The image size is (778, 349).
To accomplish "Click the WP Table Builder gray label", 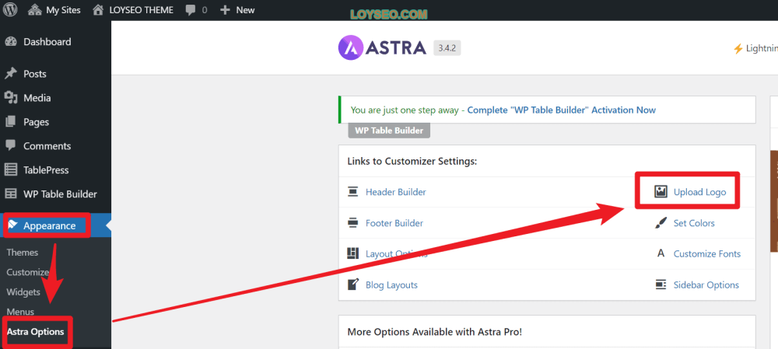I will click(390, 131).
